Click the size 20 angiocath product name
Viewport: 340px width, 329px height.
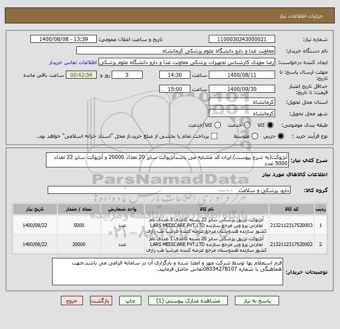[x=207, y=244]
